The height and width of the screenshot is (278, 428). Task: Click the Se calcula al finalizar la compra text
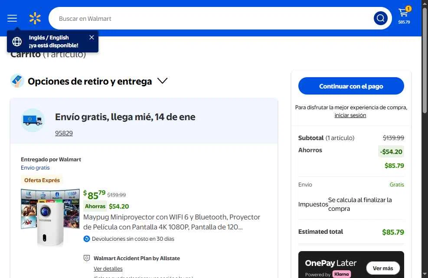360,204
